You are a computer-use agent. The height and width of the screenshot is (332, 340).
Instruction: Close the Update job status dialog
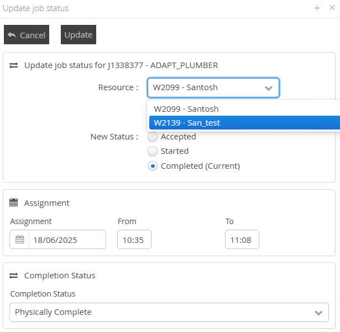(332, 8)
